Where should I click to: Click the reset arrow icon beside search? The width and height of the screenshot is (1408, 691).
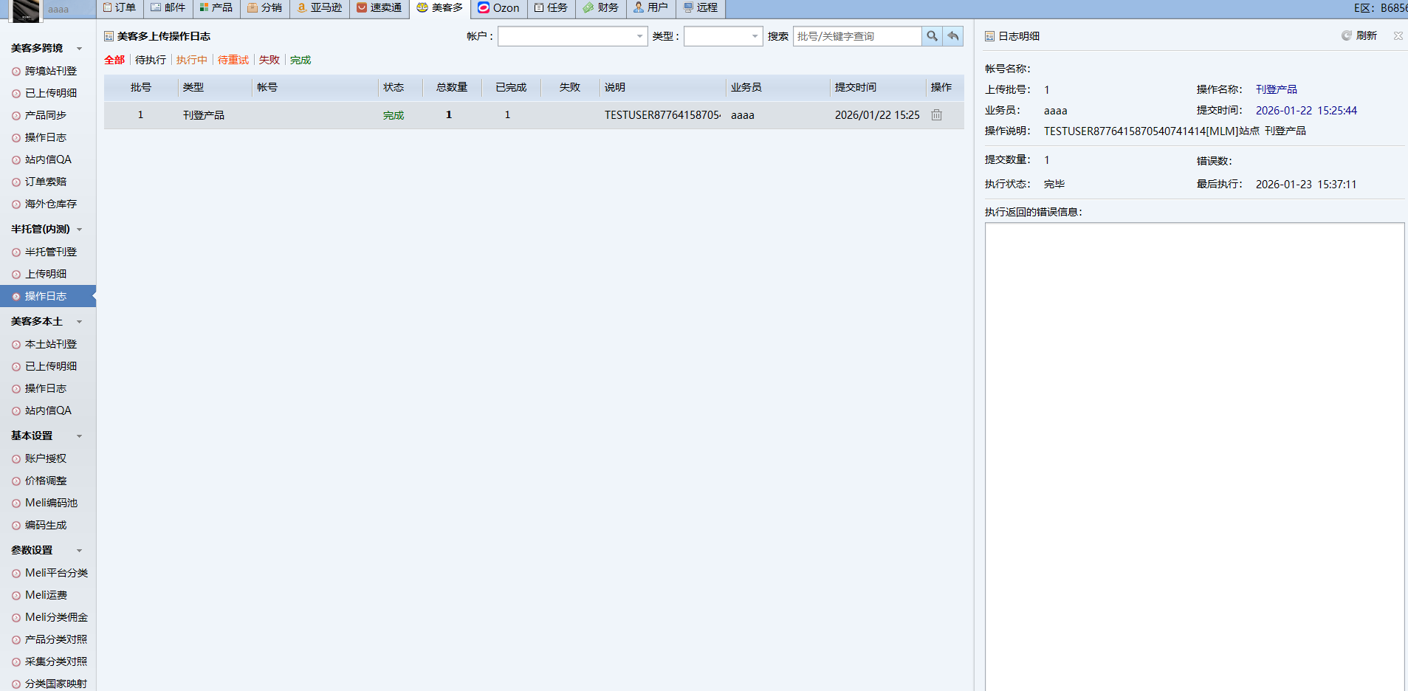pos(953,36)
